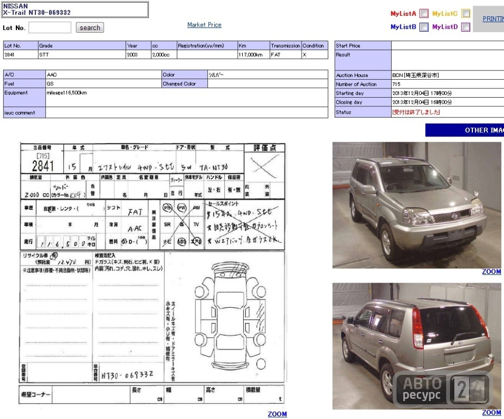Click the MyListA label
This screenshot has width=504, height=419.
click(404, 14)
